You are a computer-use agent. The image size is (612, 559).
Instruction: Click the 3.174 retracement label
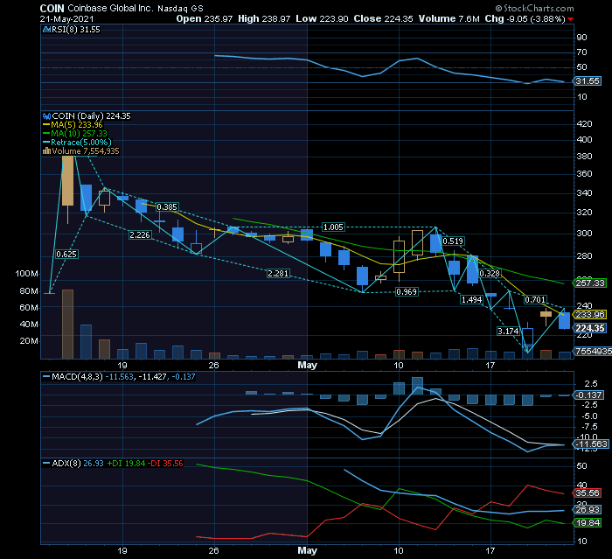(x=508, y=332)
